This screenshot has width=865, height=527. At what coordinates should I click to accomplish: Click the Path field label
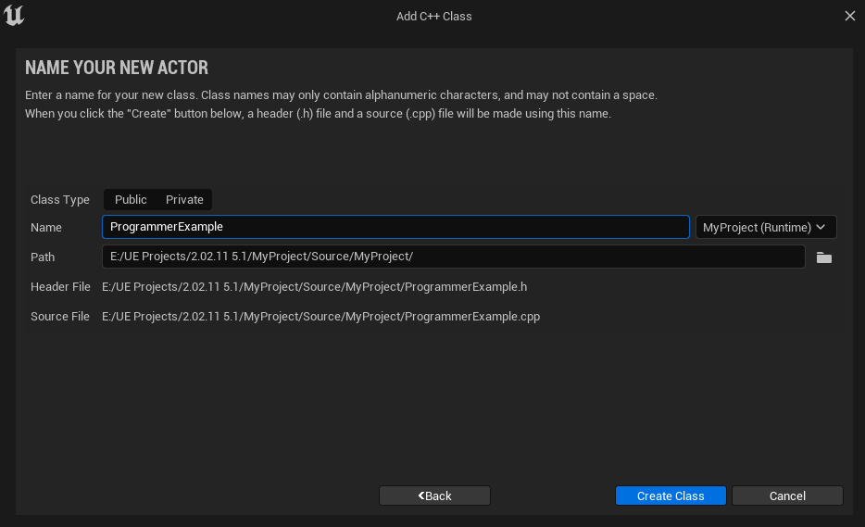43,257
